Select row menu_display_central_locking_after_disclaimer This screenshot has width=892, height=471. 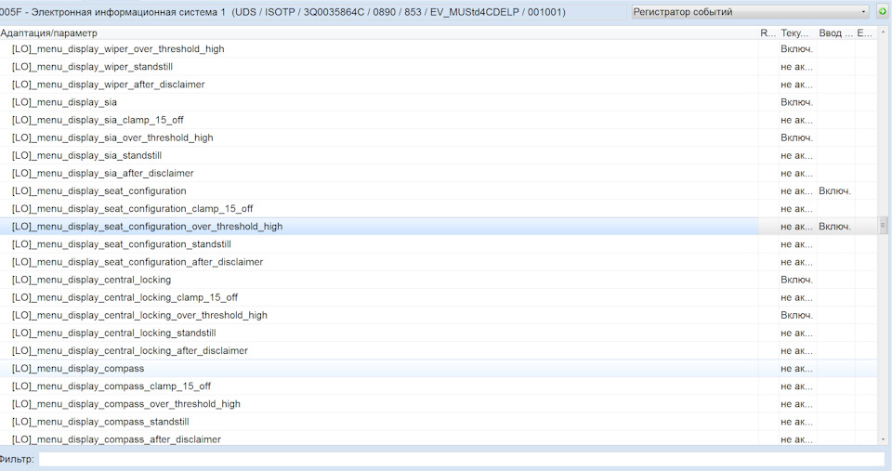pyautogui.click(x=438, y=350)
